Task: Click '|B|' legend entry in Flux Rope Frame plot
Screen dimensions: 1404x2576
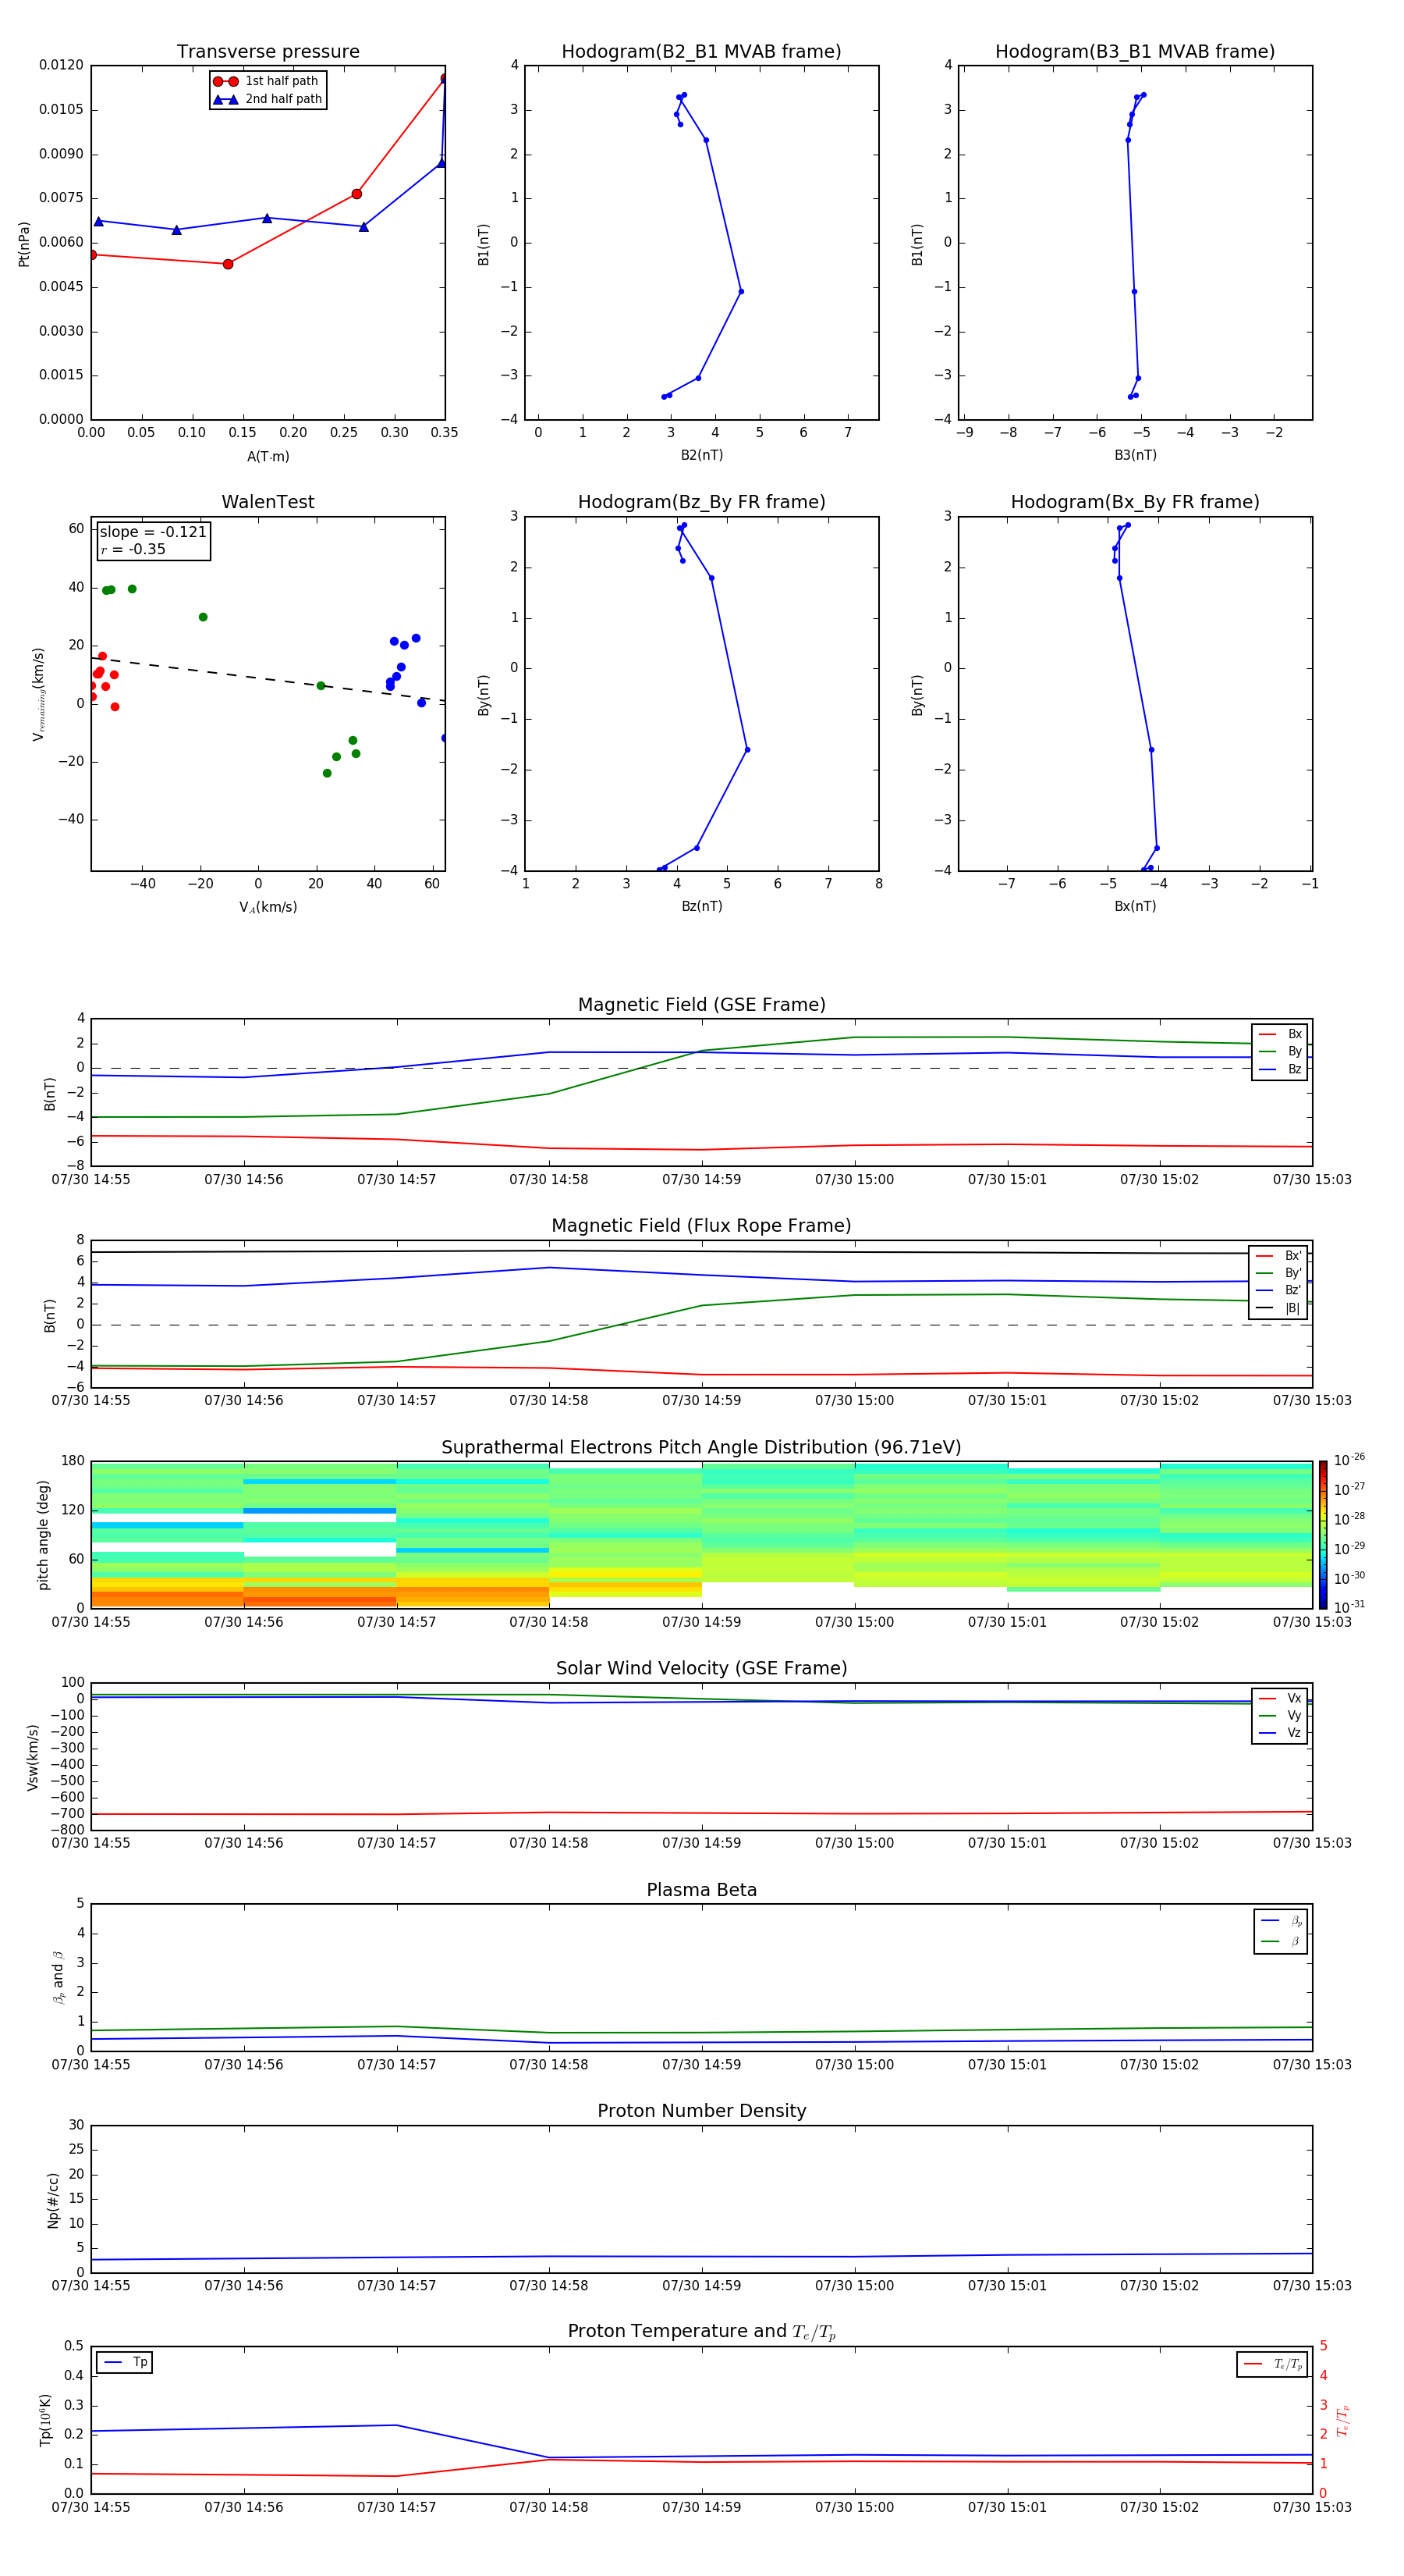Action: pyautogui.click(x=1278, y=1309)
